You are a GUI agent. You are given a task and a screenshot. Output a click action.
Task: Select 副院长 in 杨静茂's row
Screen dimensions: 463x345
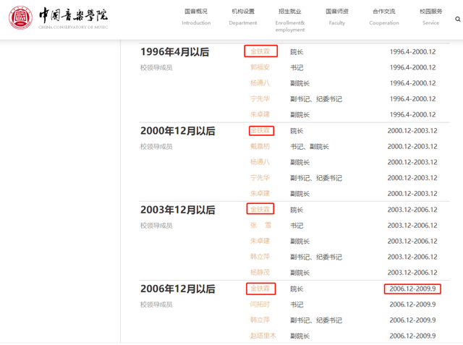pyautogui.click(x=300, y=273)
